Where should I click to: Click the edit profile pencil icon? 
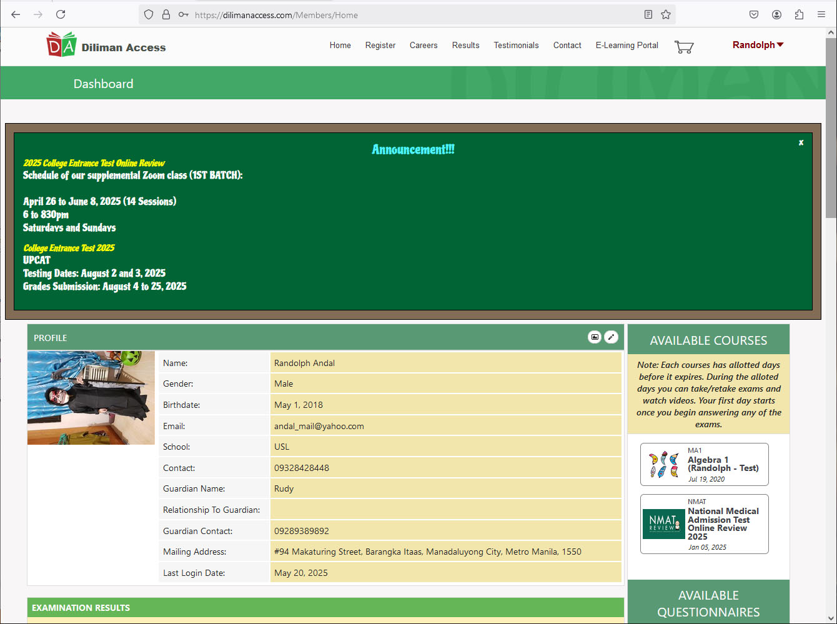point(611,337)
